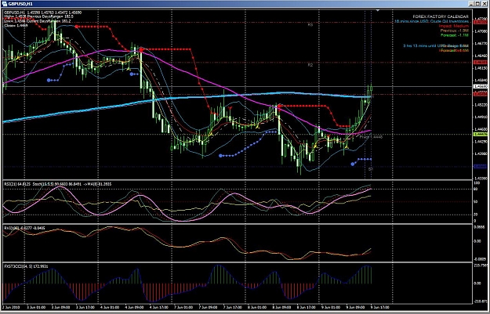
Task: Click the R2 resistance level label
Action: pyautogui.click(x=310, y=65)
